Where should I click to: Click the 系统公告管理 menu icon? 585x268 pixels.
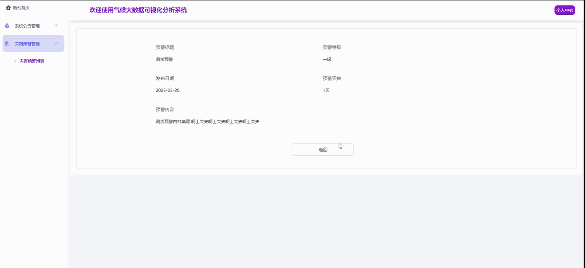point(7,26)
